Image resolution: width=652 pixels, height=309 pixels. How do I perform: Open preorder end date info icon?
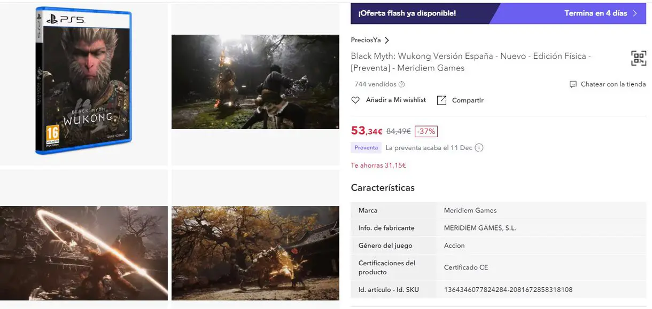(x=479, y=148)
